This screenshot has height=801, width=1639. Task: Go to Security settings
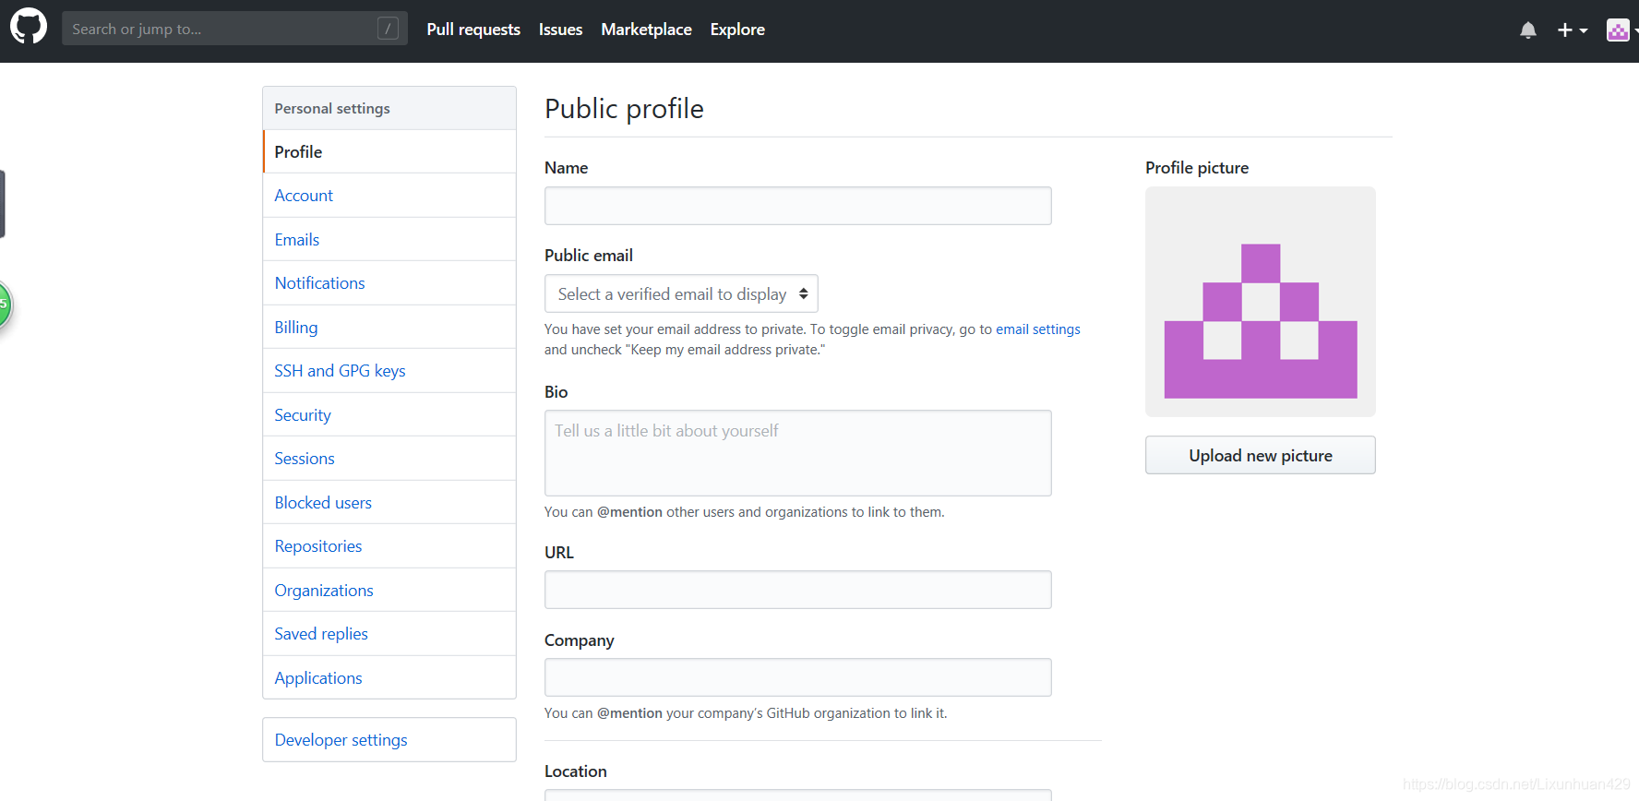(389, 415)
